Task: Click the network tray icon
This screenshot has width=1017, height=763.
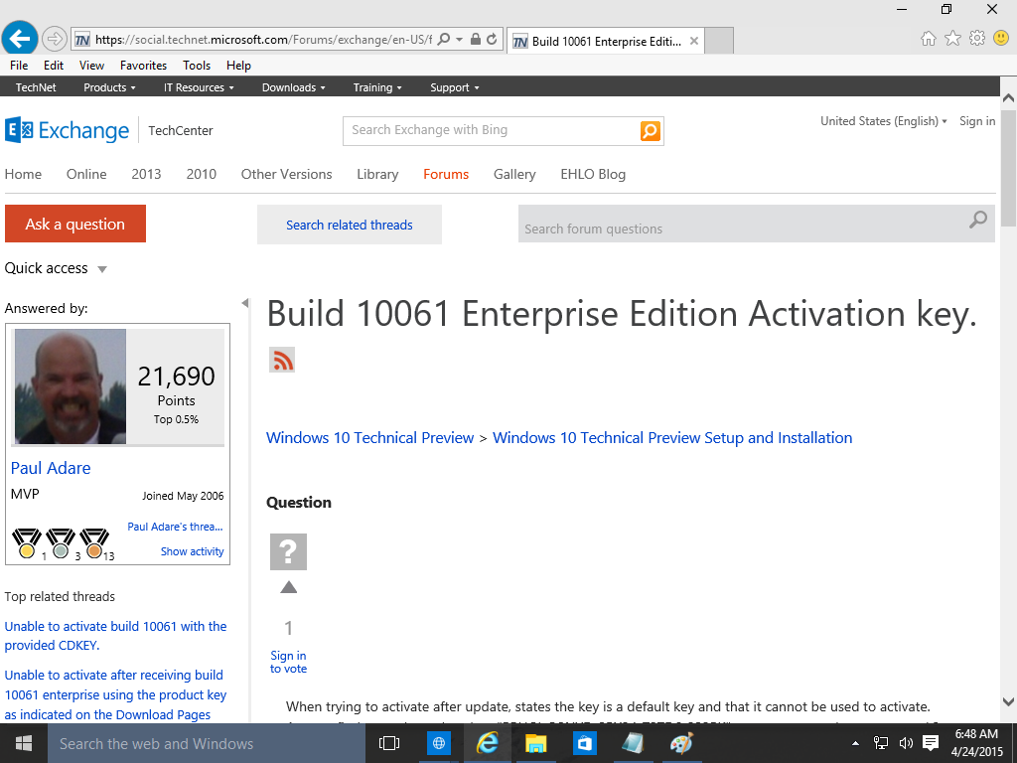Action: click(880, 743)
